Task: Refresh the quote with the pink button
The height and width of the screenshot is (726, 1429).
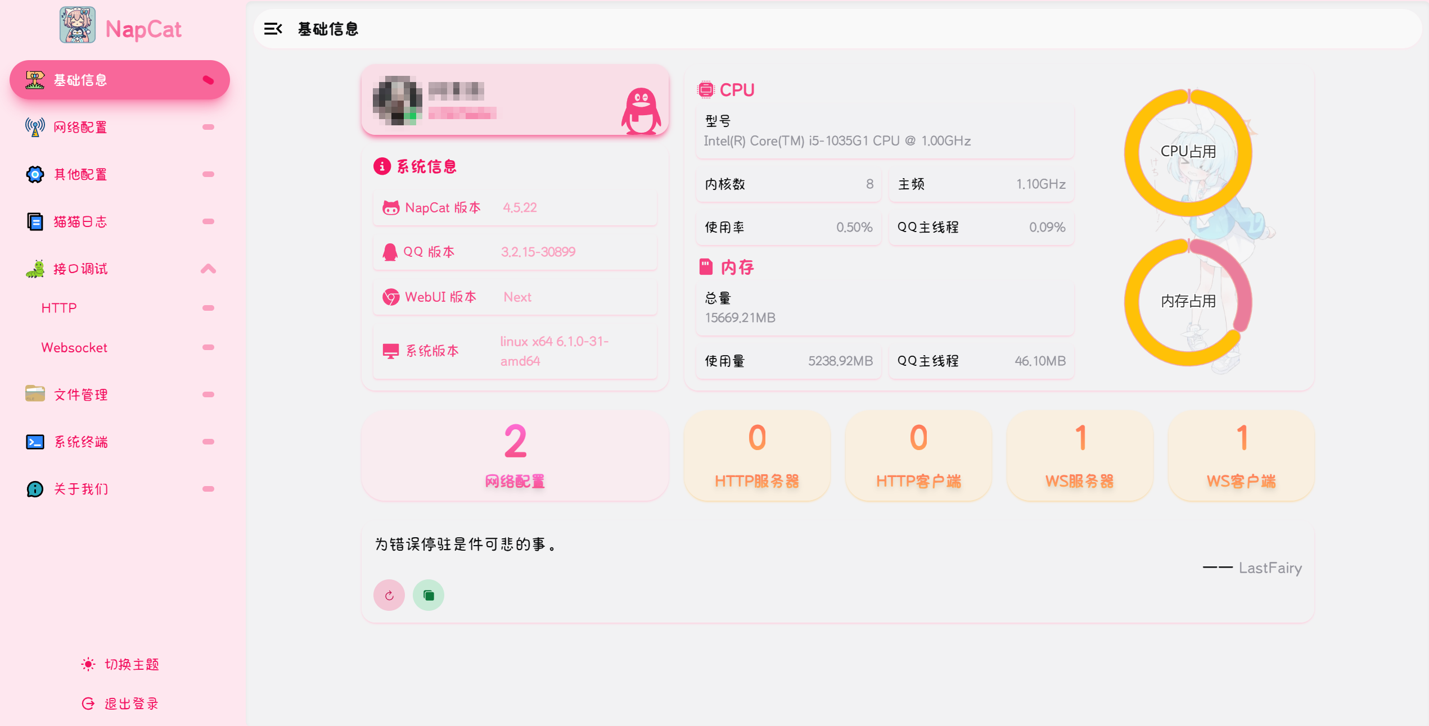Action: pos(389,595)
